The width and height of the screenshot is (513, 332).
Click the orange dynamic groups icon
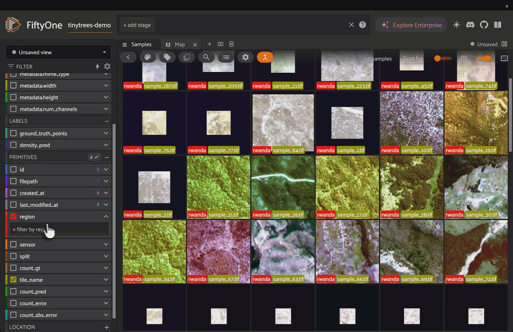point(265,57)
